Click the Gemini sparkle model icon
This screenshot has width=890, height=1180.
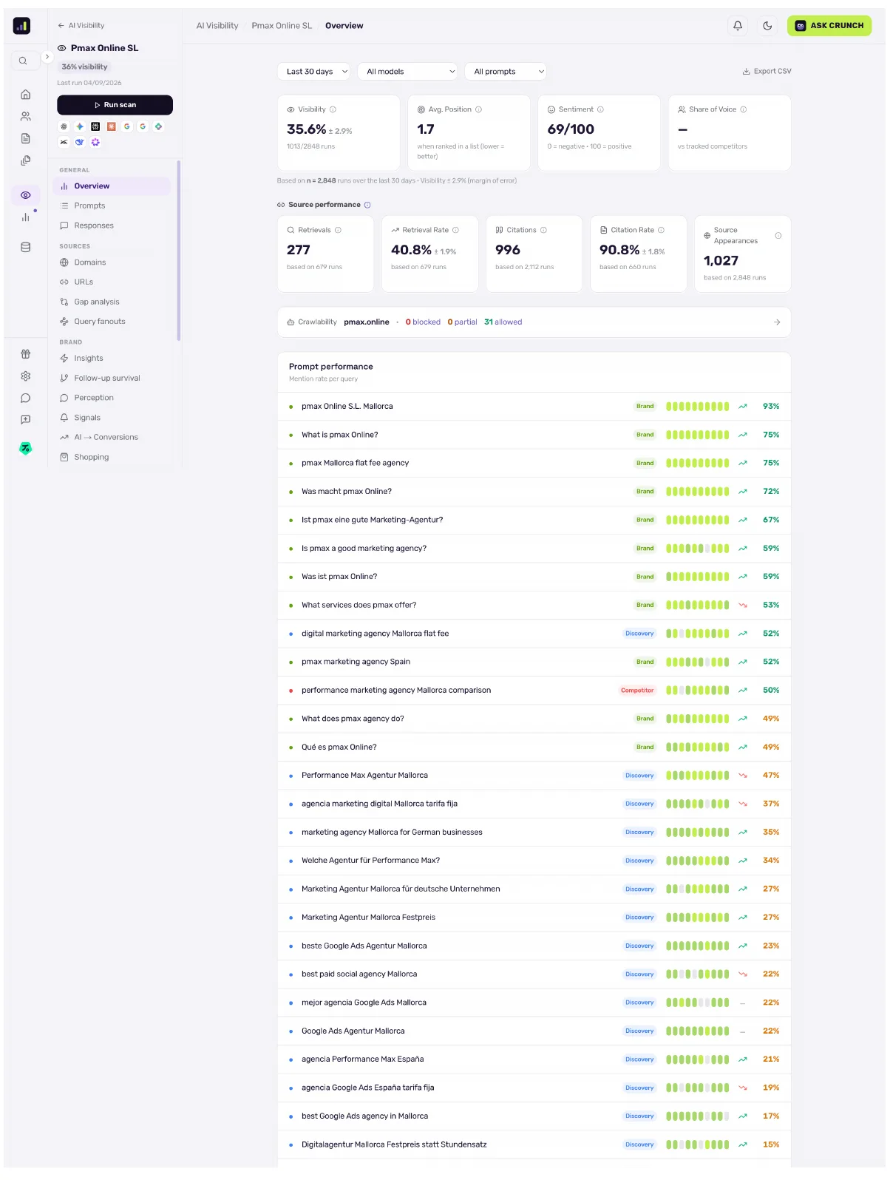tap(80, 126)
